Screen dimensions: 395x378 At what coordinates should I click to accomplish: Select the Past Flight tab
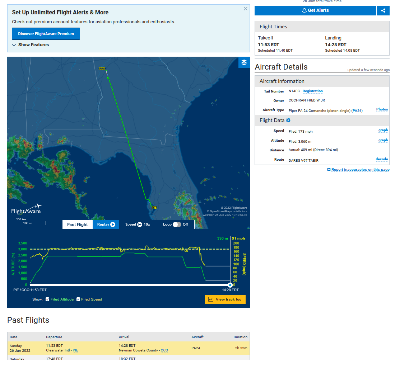78,225
